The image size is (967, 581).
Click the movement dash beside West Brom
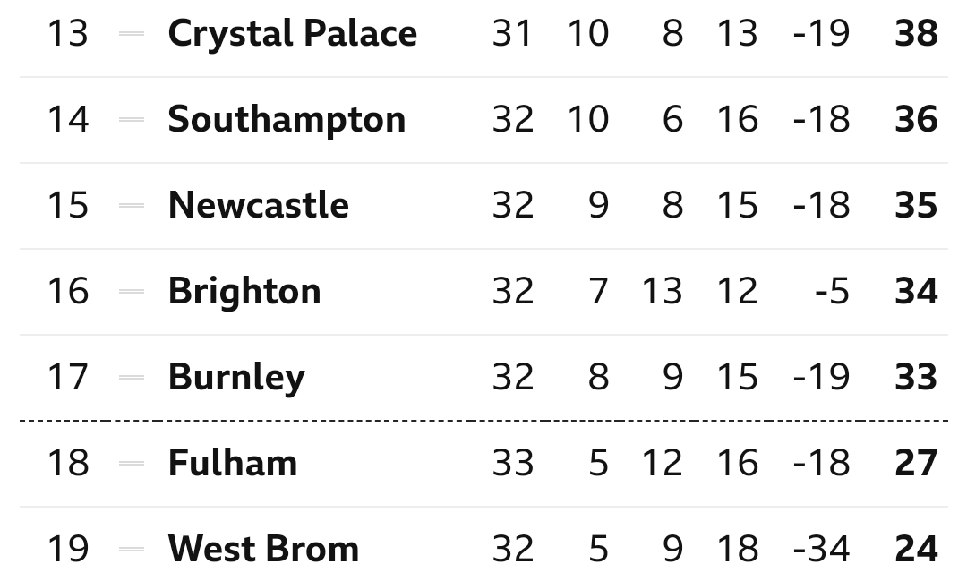(132, 550)
